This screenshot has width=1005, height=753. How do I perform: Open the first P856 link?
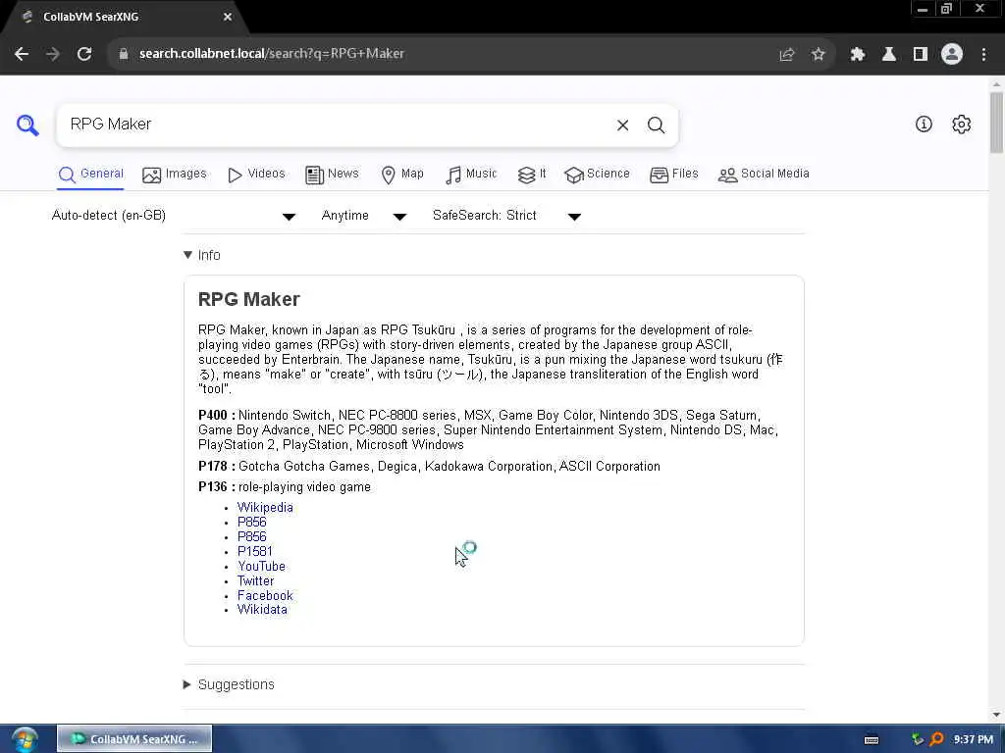coord(252,522)
